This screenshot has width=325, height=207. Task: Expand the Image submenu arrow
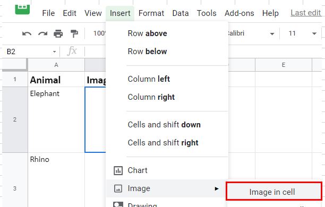[217, 188]
